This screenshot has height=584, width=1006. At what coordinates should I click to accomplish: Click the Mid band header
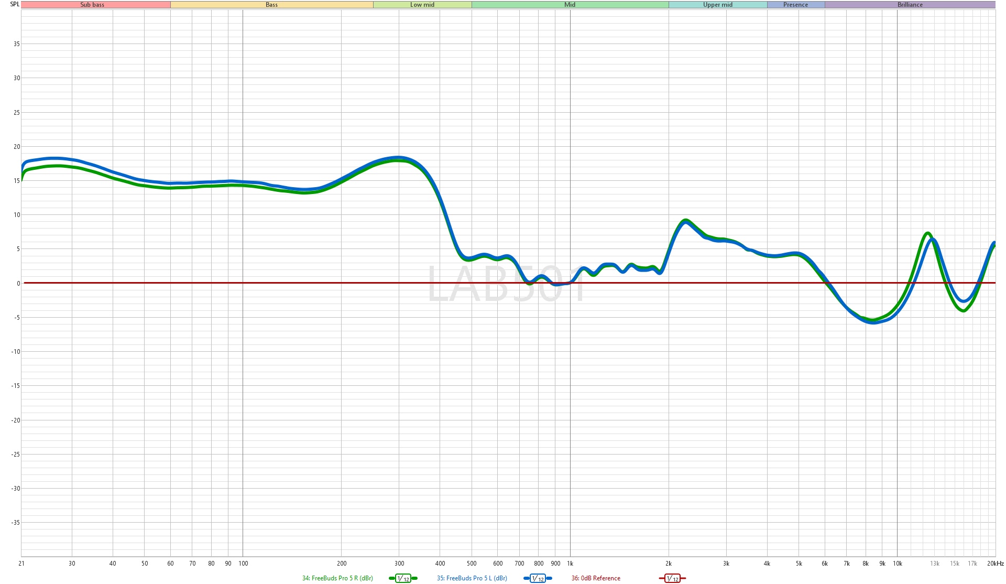point(570,5)
